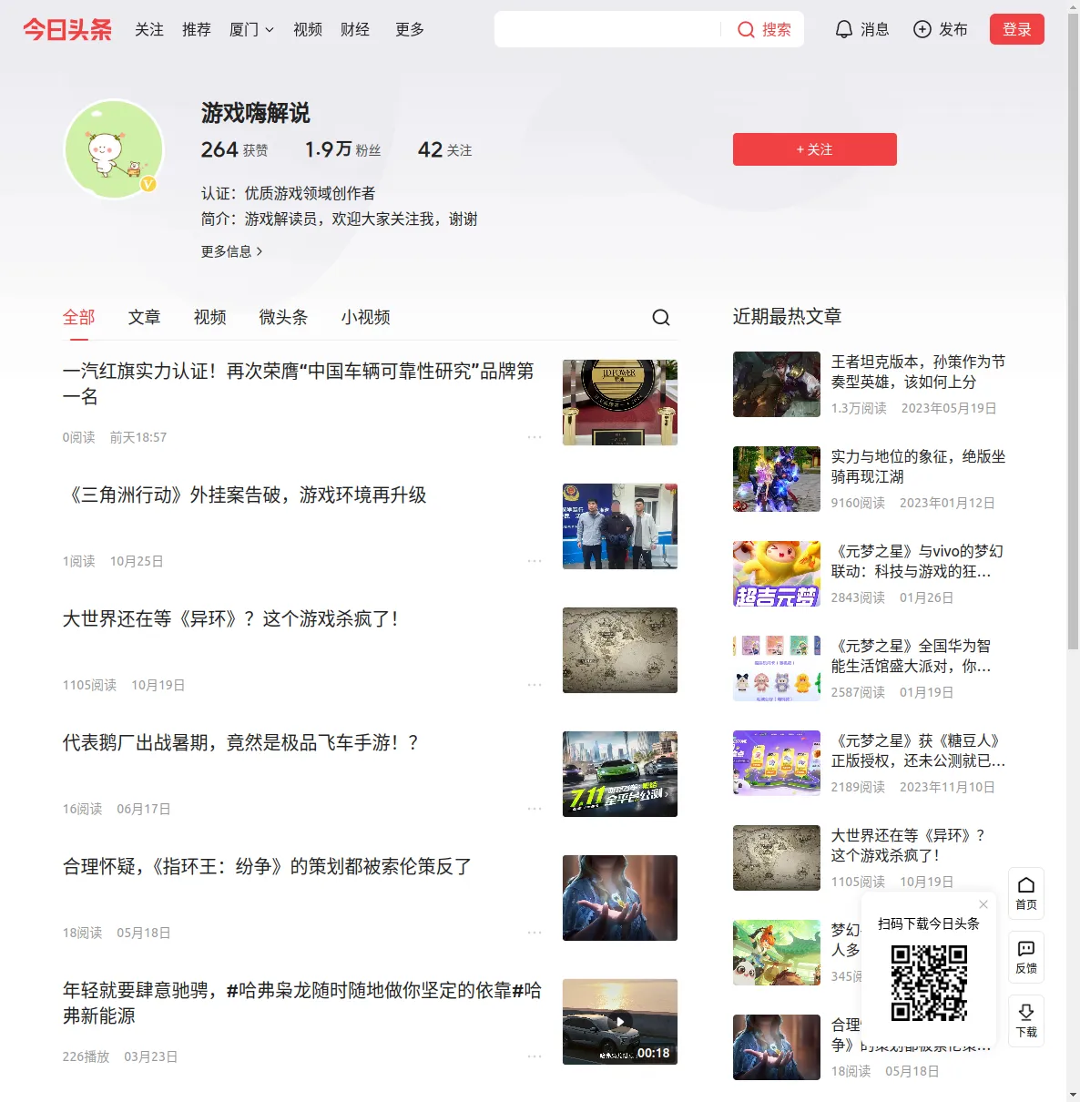Go to 关注 in the top navigation
The width and height of the screenshot is (1080, 1102).
pos(149,30)
